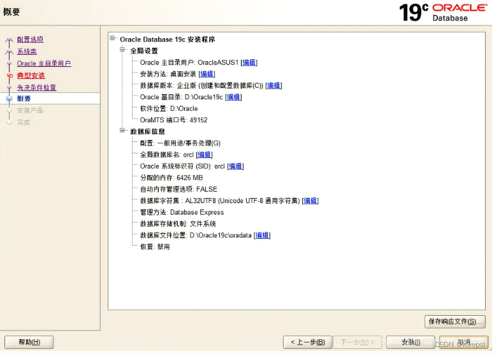Jump to the 典型安装 step
This screenshot has height=354, width=494.
[x=31, y=76]
